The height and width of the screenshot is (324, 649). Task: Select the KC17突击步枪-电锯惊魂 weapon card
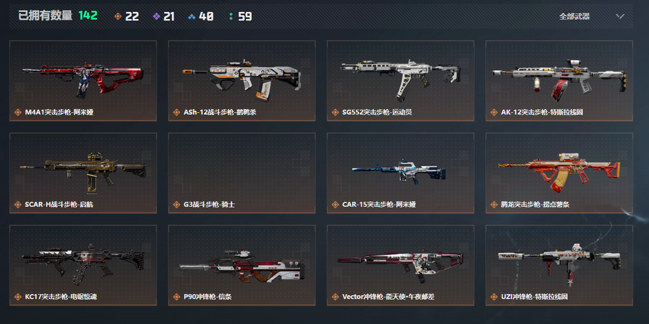83,265
